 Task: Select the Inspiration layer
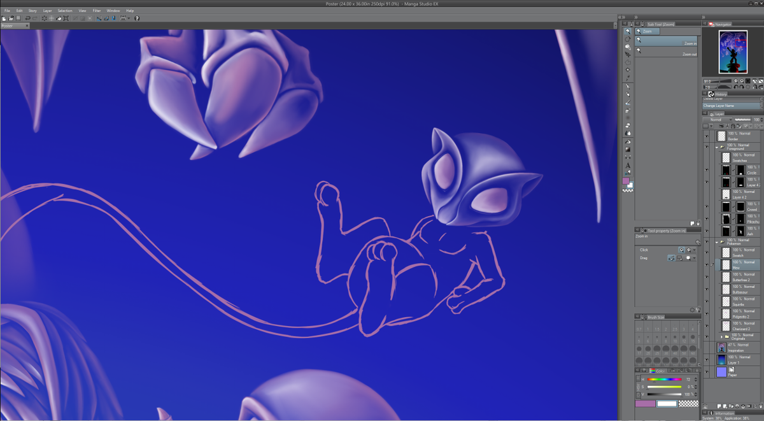tap(739, 347)
